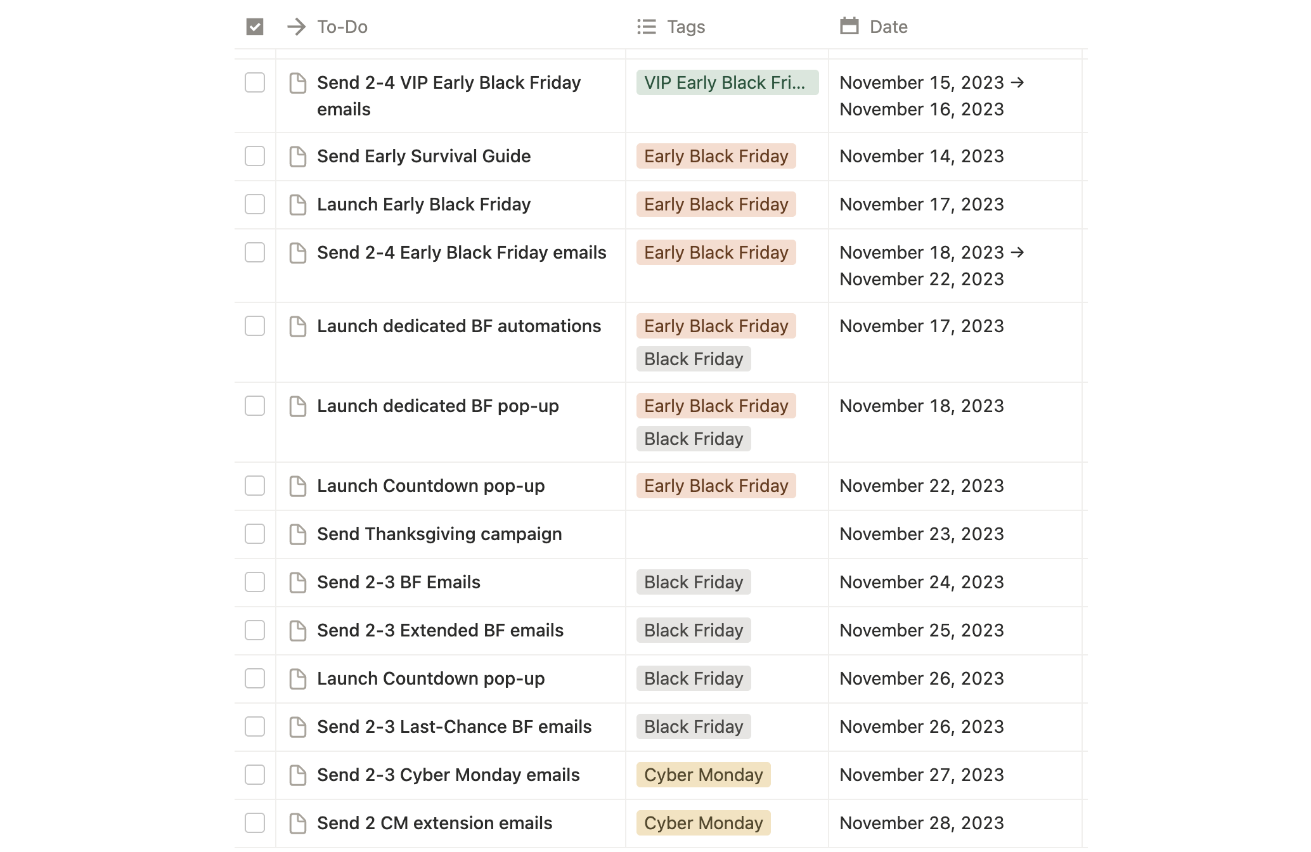Image resolution: width=1311 pixels, height=852 pixels.
Task: Click the checkbox icon in the table header
Action: pos(255,27)
